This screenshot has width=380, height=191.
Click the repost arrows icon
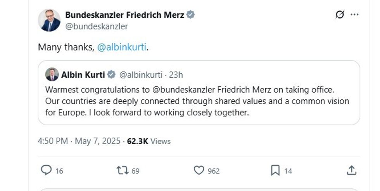122,170
